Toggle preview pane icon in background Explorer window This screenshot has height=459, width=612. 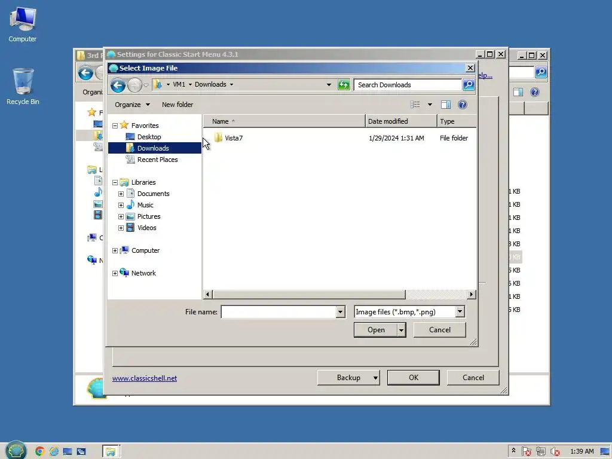(518, 92)
